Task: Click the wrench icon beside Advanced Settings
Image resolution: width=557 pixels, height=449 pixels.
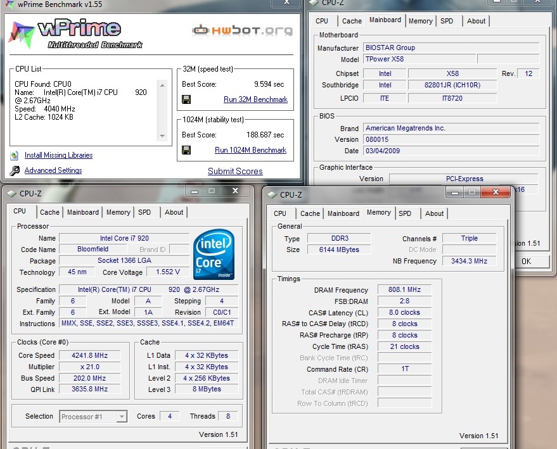Action: click(x=15, y=171)
